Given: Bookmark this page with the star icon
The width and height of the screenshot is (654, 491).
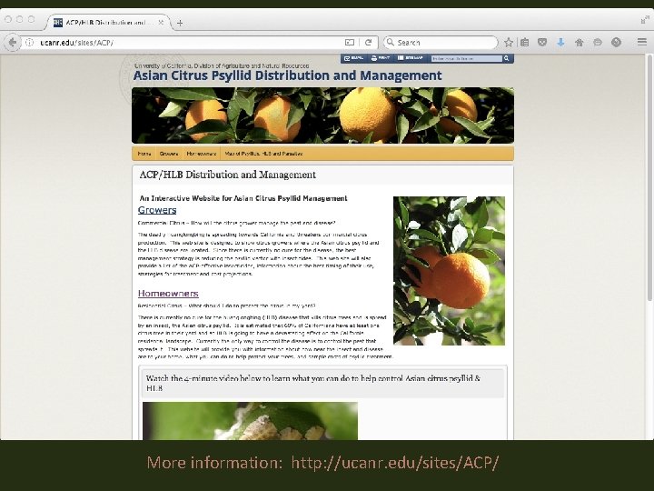Looking at the screenshot, I should pyautogui.click(x=509, y=42).
